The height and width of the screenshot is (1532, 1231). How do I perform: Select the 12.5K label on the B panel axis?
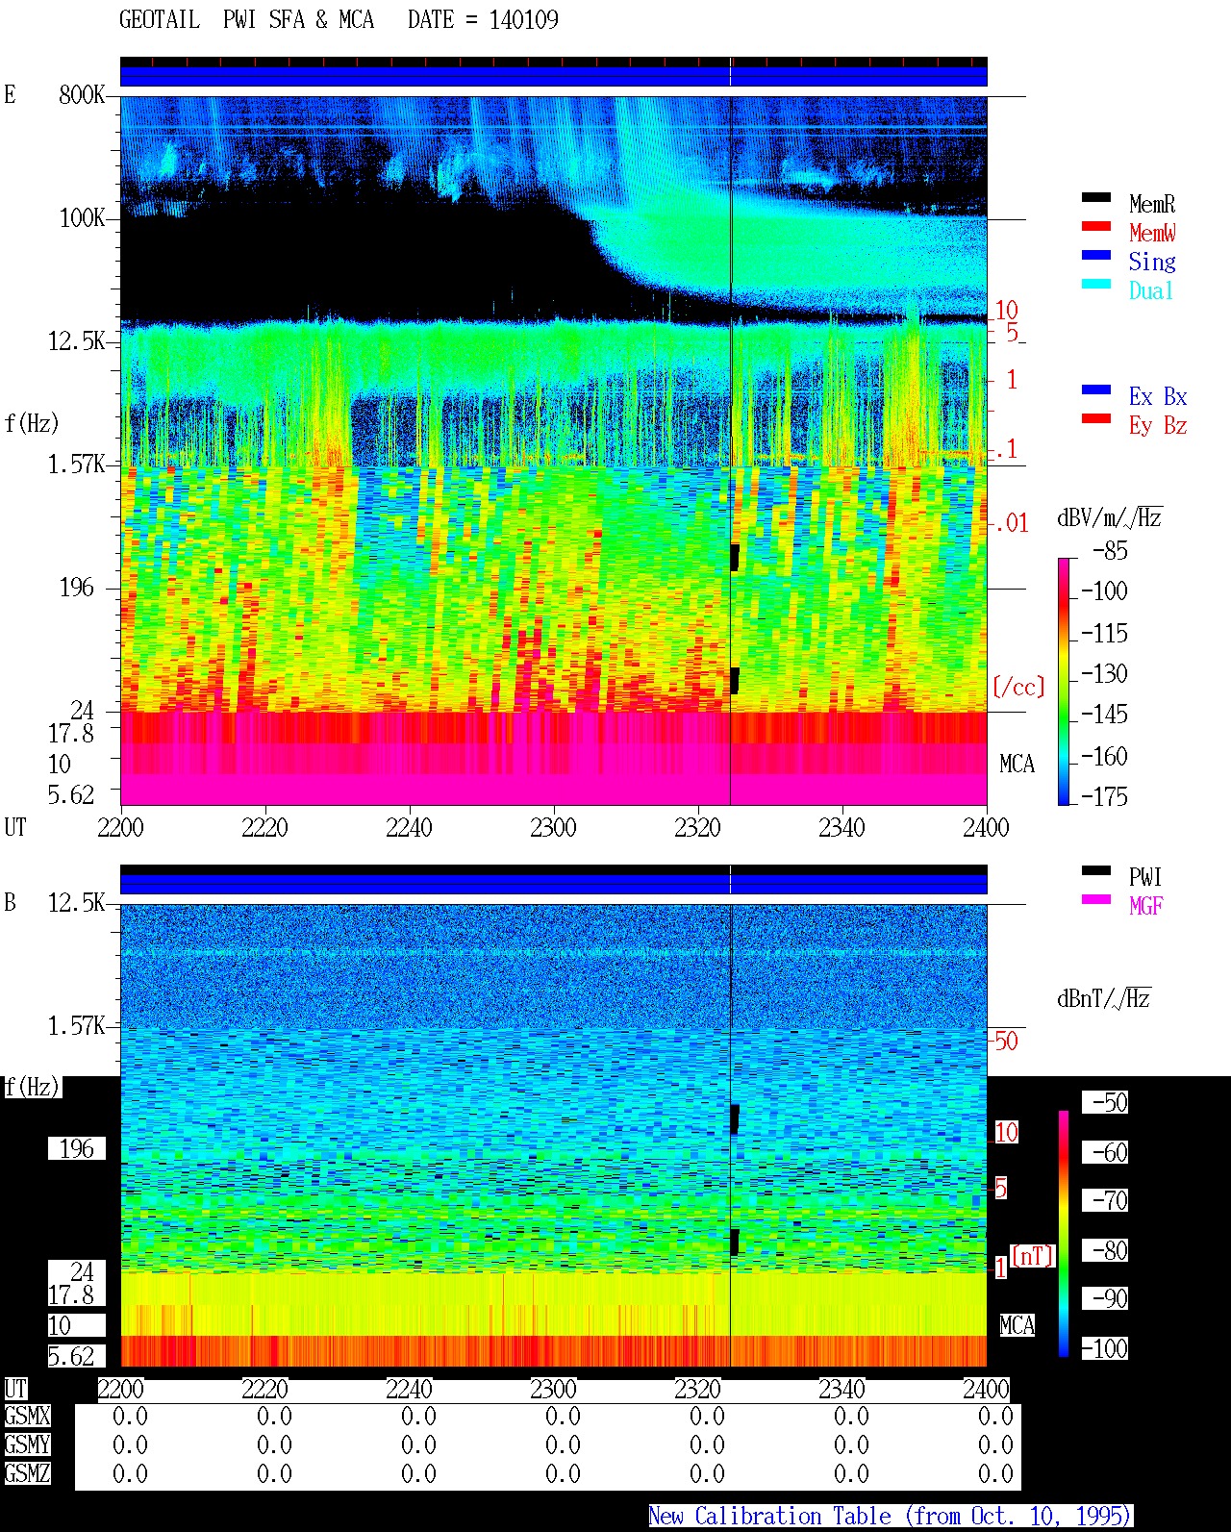(77, 903)
